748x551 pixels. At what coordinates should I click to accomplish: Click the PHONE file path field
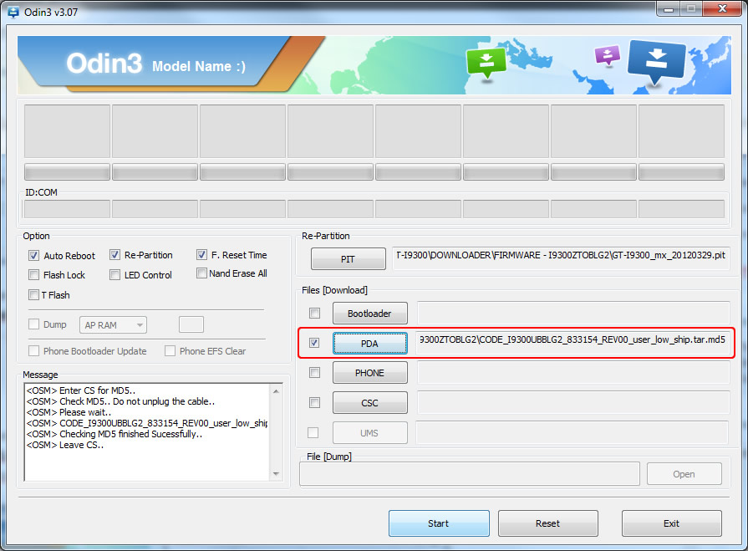pos(573,372)
